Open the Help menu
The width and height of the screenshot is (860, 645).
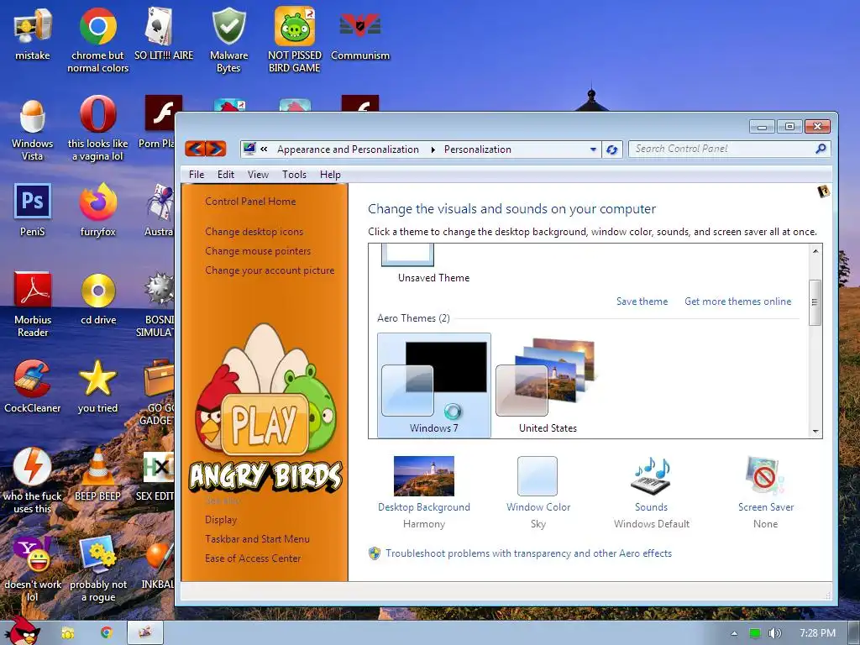tap(330, 175)
